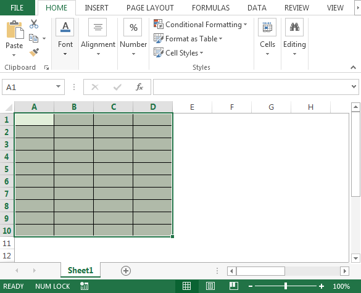This screenshot has width=361, height=293.
Task: Click the 100% zoom level
Action: coord(341,286)
